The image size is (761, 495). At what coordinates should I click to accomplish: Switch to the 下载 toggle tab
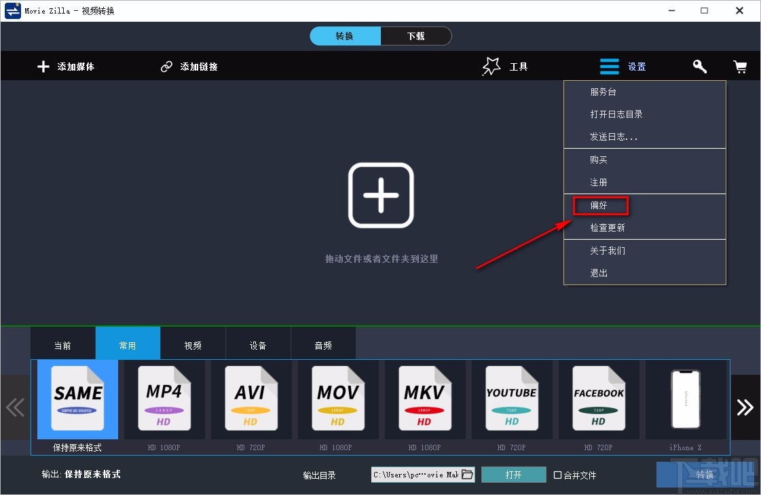click(416, 36)
